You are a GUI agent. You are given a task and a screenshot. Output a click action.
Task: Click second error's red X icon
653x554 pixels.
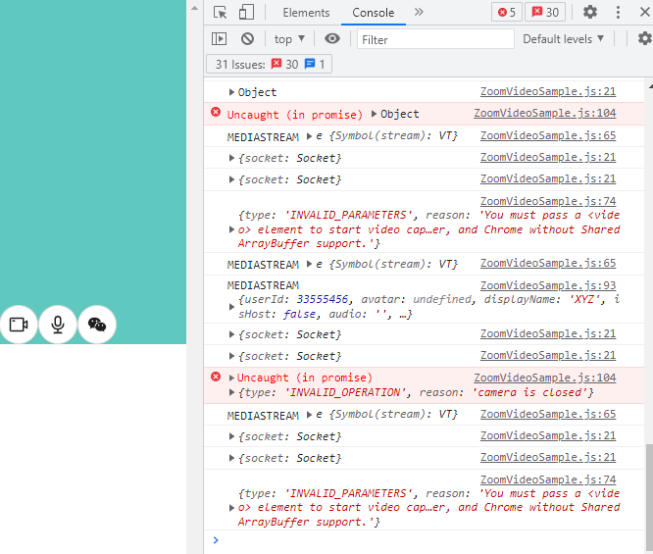tap(216, 377)
